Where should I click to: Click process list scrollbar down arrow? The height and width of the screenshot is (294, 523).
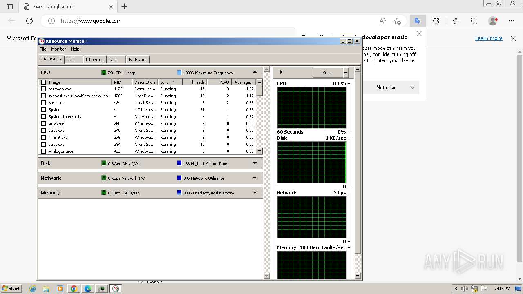pyautogui.click(x=259, y=151)
